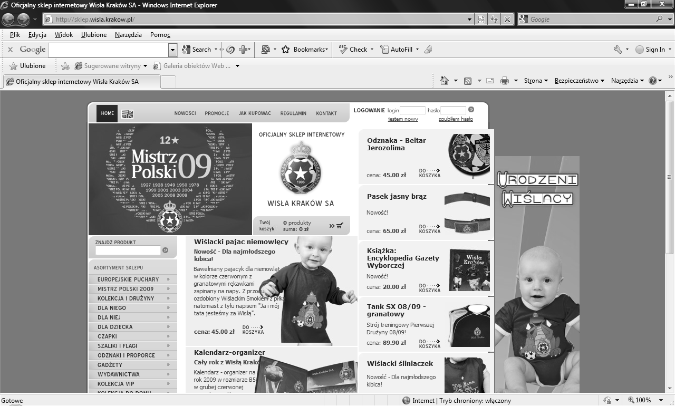
Task: Click the RSS feeds icon
Action: 467,81
